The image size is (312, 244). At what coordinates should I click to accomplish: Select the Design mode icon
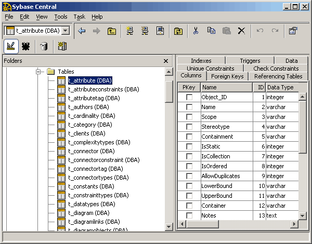[x=11, y=46]
